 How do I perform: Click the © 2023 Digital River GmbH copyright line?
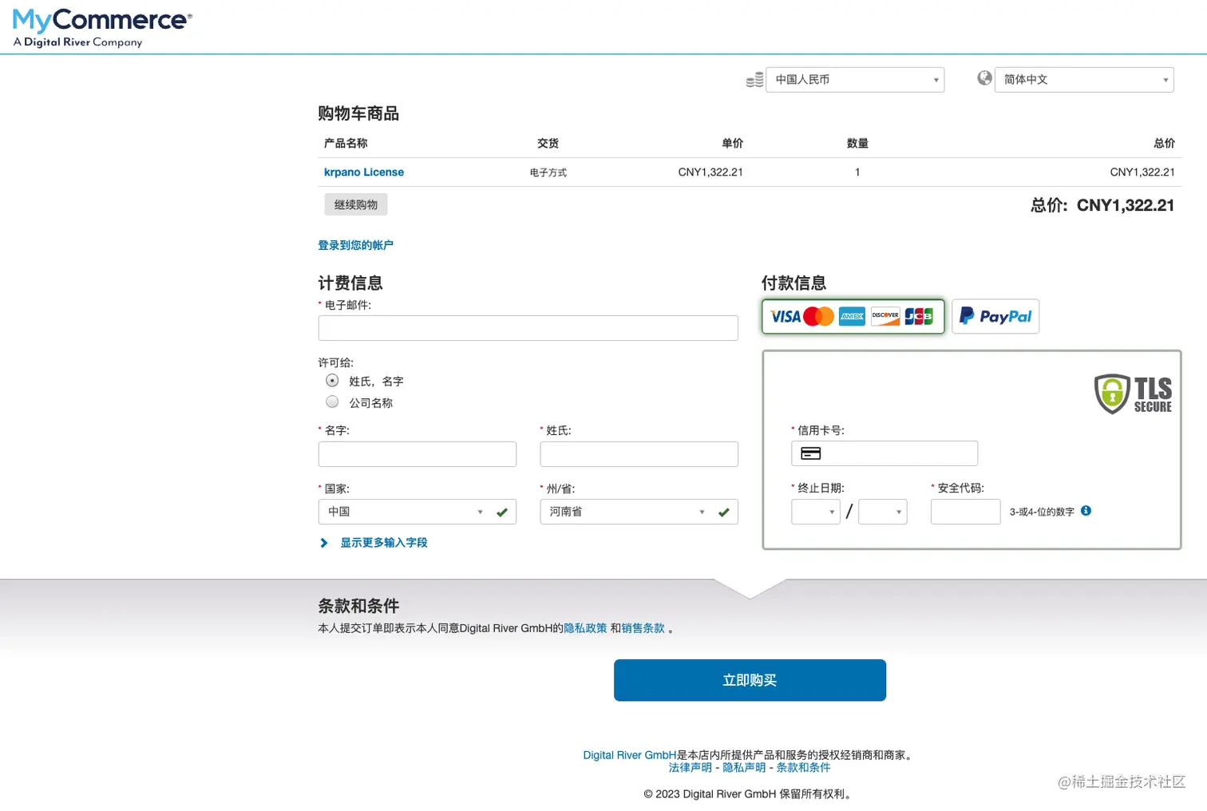(750, 794)
